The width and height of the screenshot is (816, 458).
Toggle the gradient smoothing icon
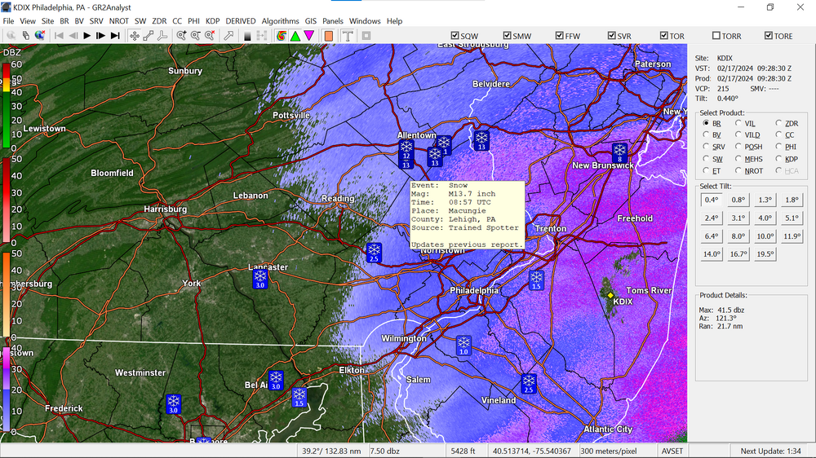tap(248, 35)
